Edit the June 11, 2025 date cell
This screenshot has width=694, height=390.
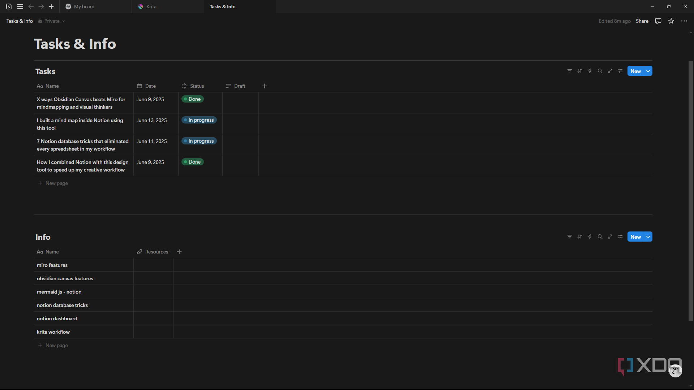[156, 145]
